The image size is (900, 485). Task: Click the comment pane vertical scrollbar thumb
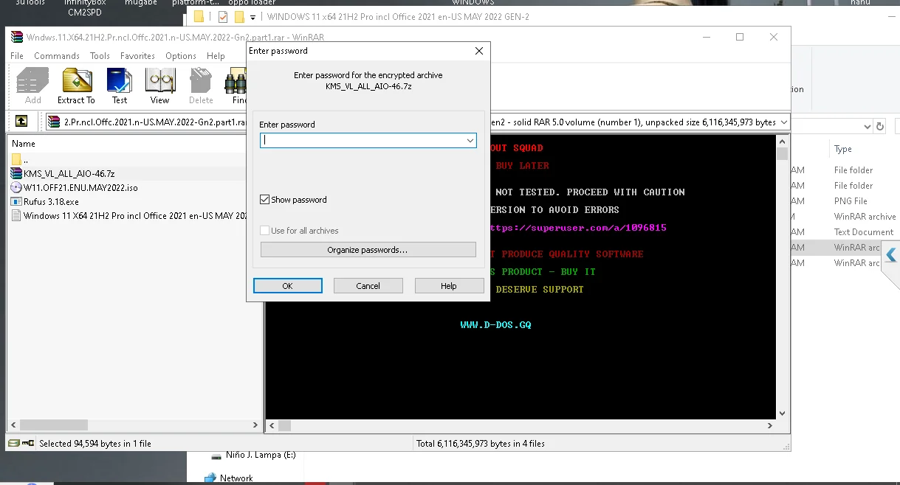pos(782,153)
